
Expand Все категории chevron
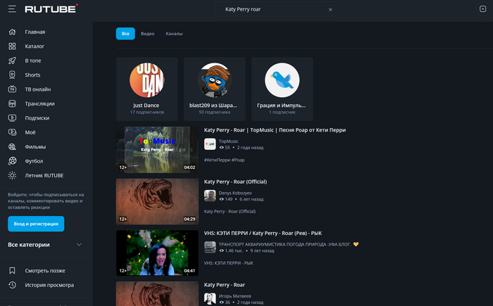point(79,244)
